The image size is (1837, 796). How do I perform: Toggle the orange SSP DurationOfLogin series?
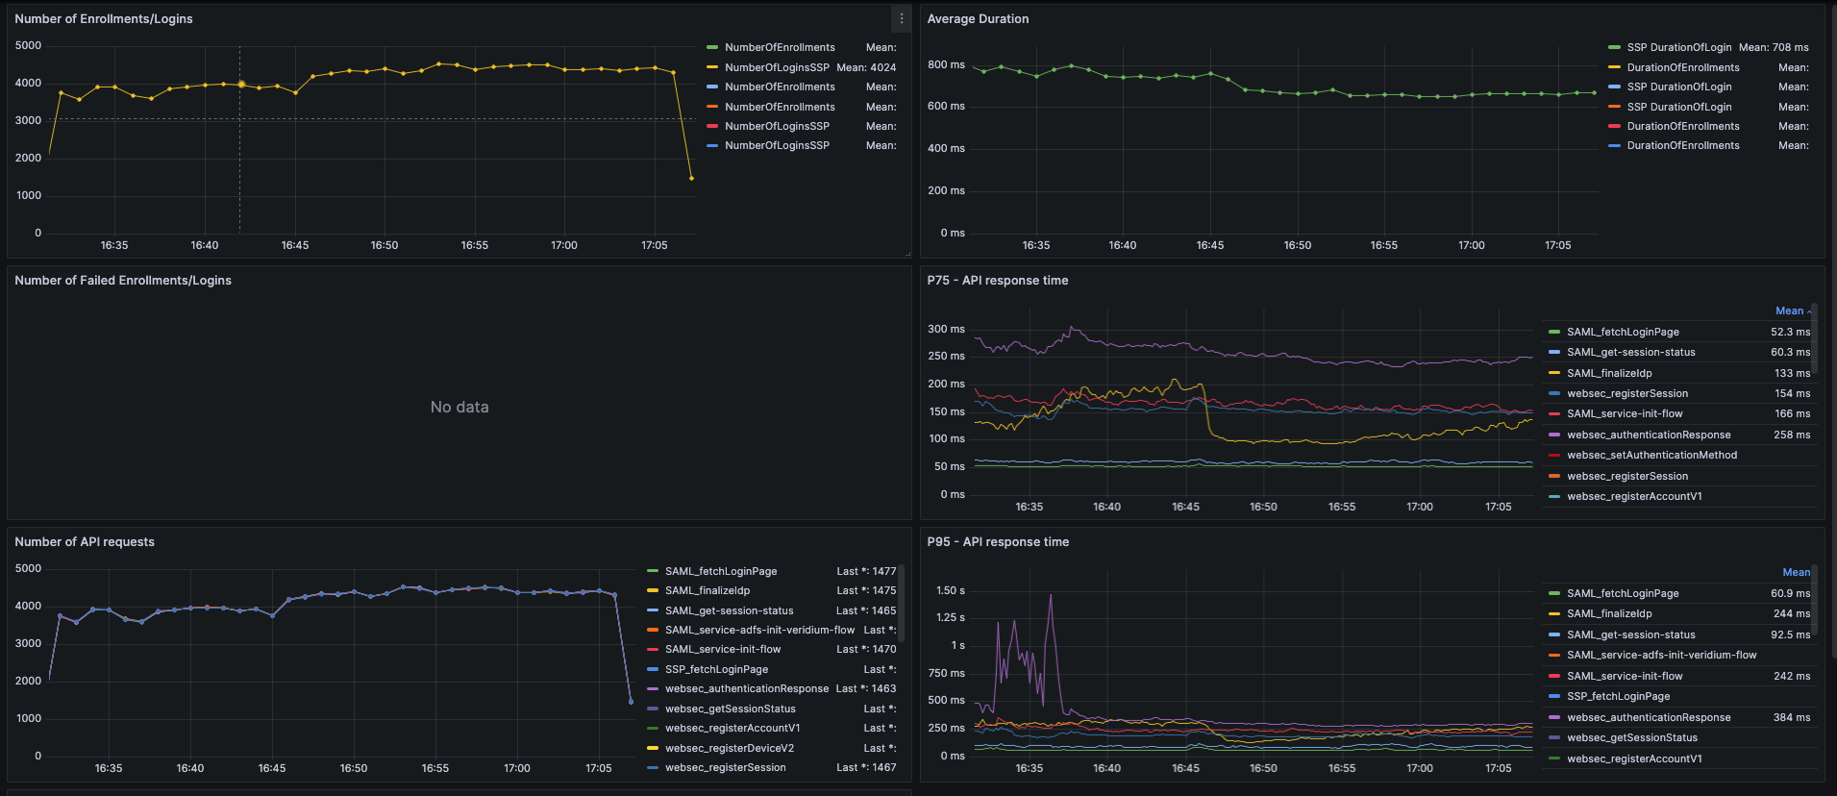[1679, 107]
